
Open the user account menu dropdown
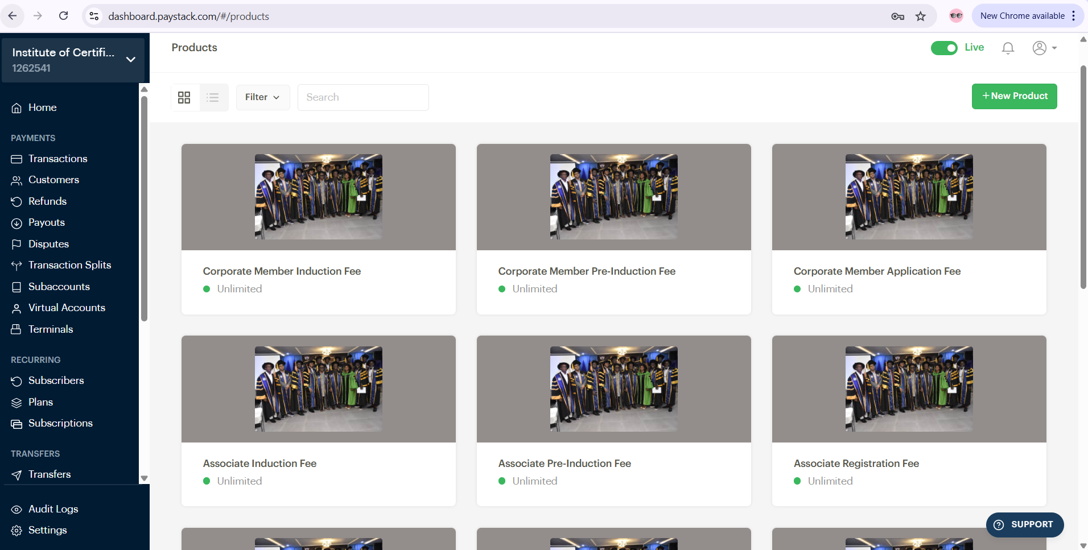click(1045, 48)
